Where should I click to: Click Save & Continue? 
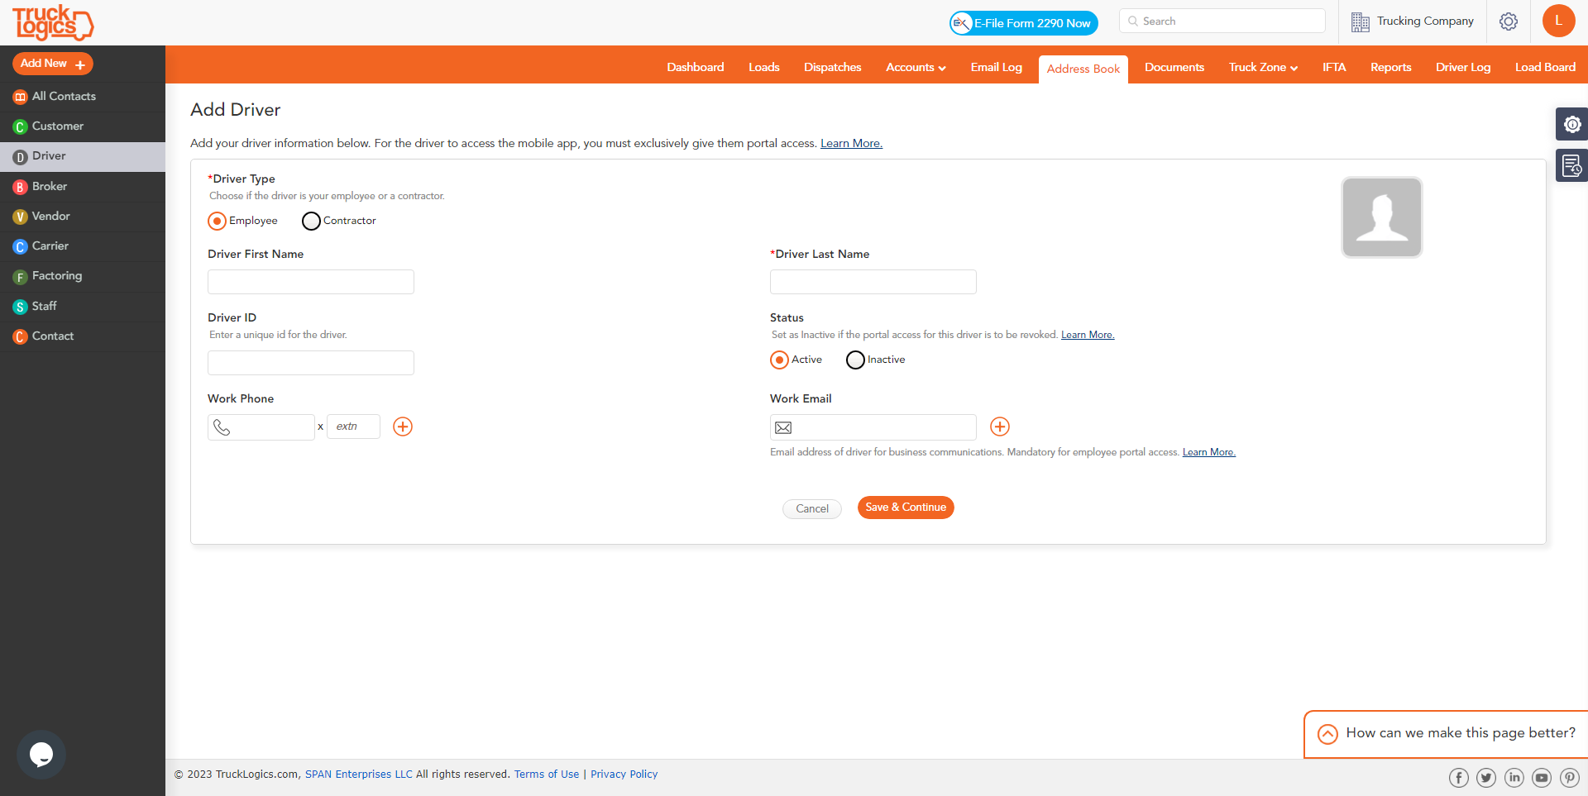tap(906, 507)
